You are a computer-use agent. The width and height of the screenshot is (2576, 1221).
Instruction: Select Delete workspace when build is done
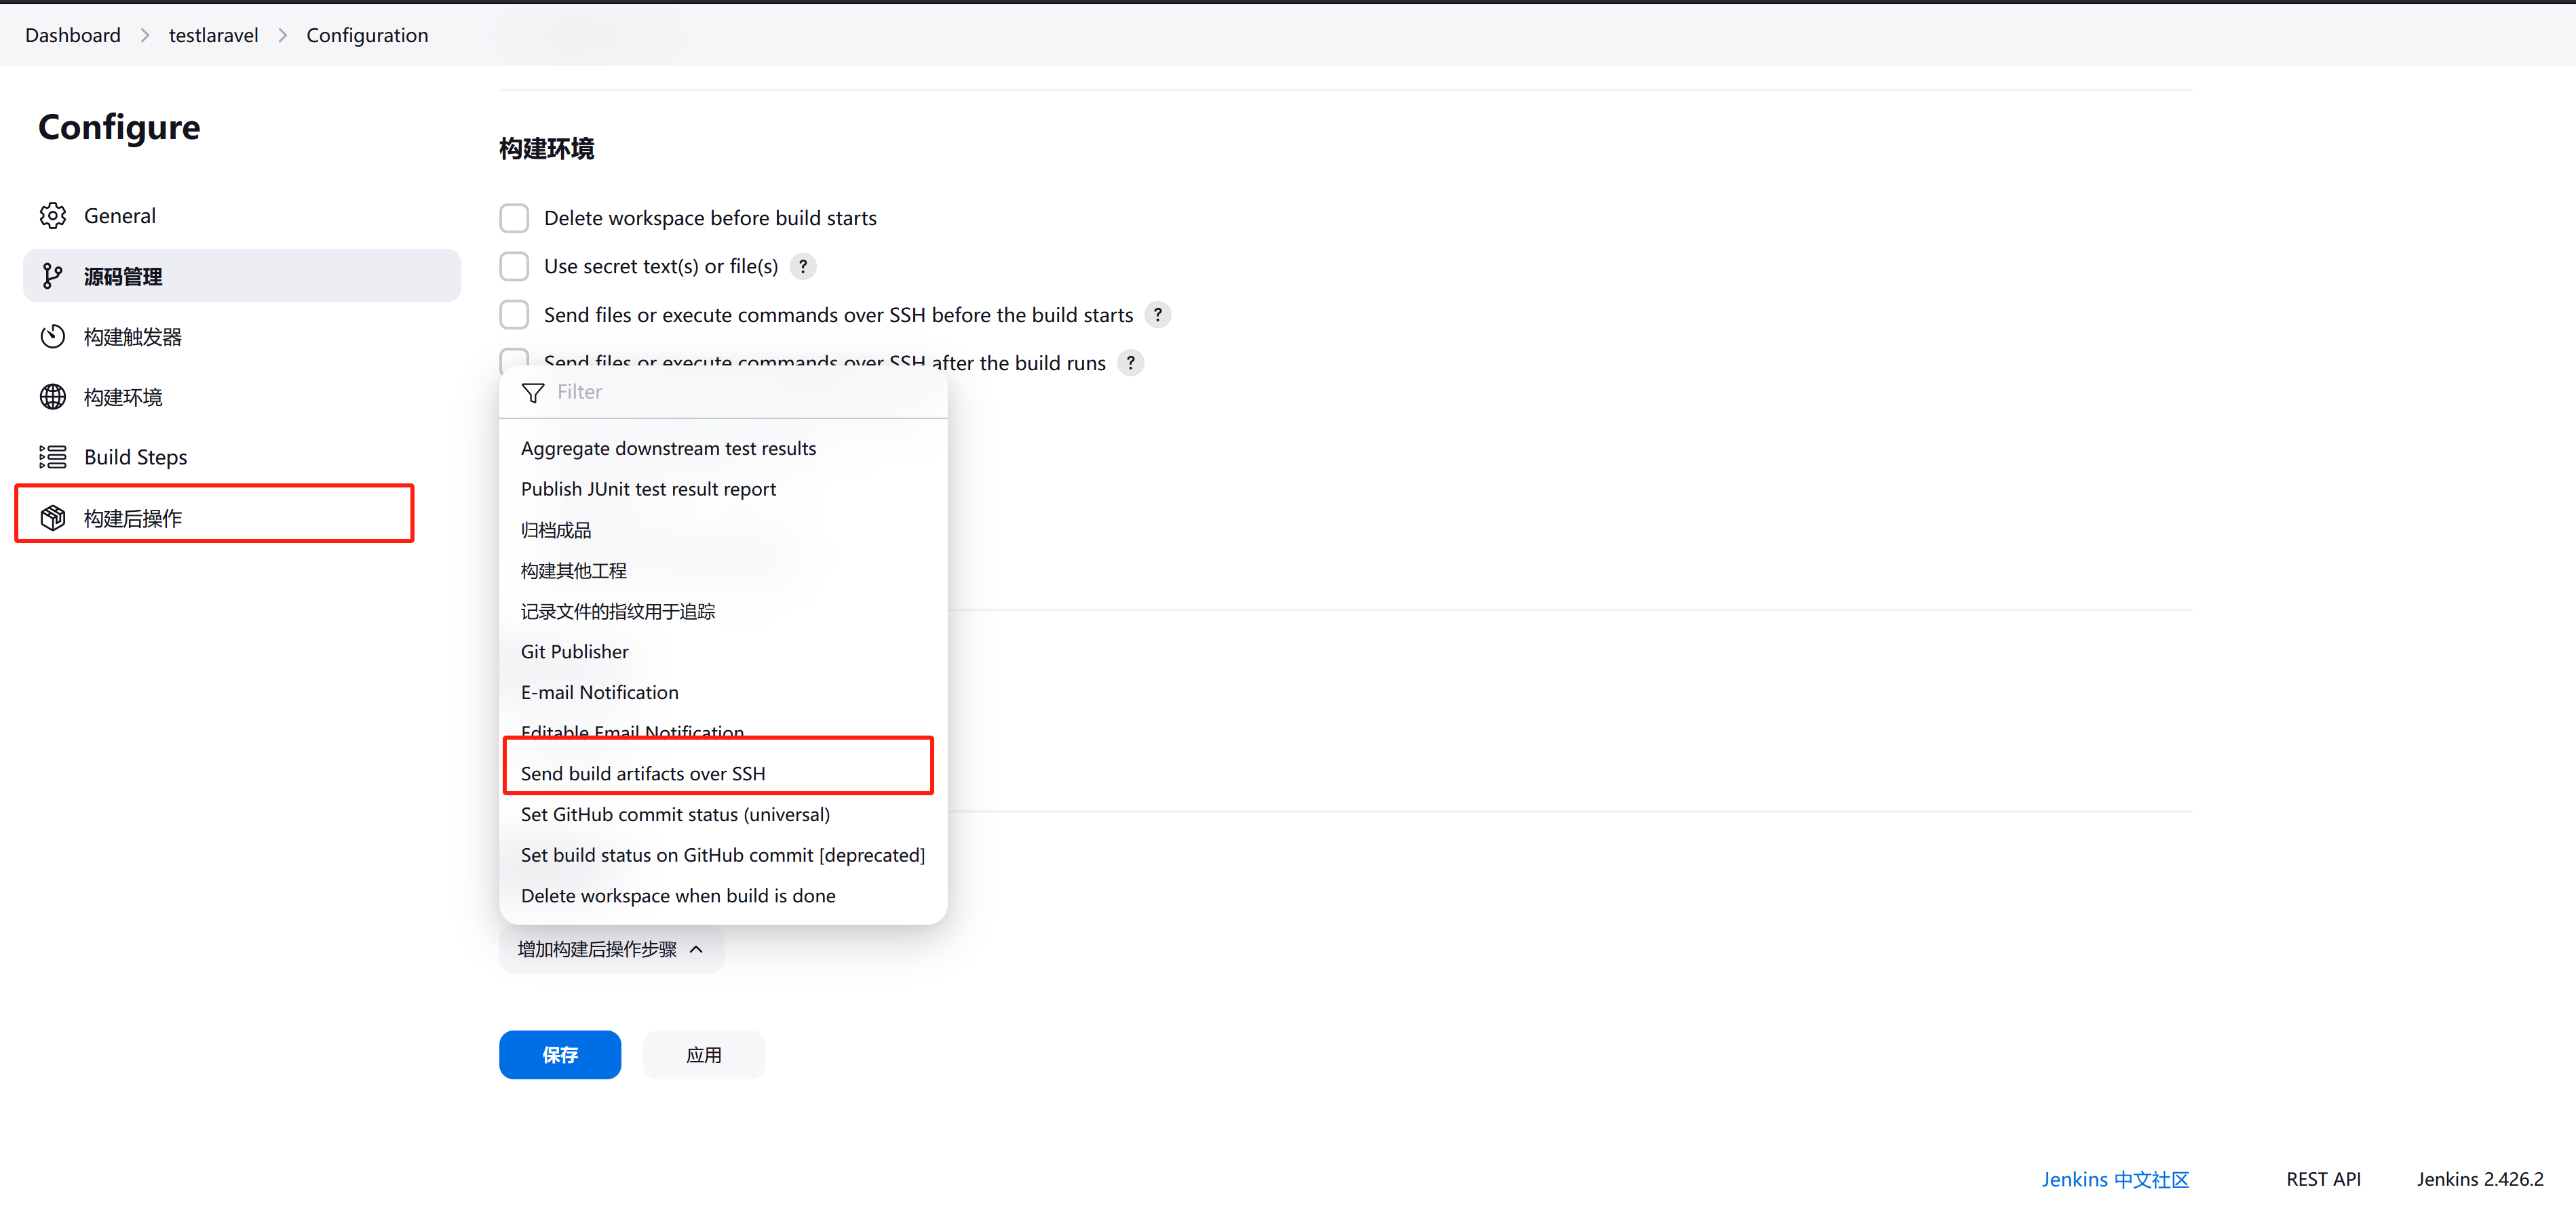678,896
